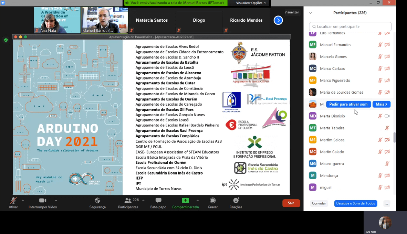
Task: Expand the Visualizar Opções dropdown
Action: 251,3
